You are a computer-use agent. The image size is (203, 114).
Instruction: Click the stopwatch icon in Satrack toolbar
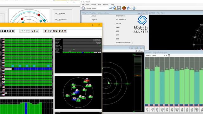click(134, 8)
